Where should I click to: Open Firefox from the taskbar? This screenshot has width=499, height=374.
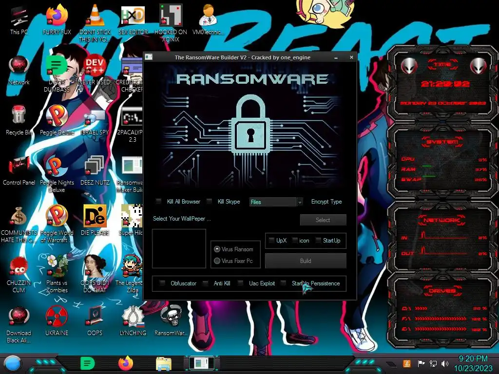126,363
